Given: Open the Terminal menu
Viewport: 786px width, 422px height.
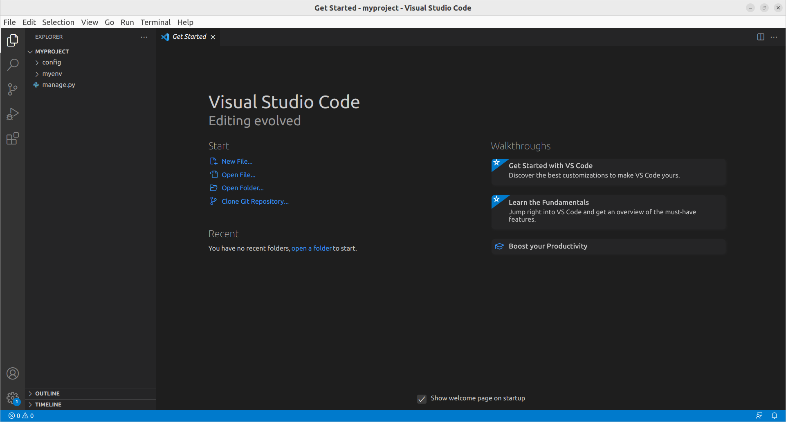Looking at the screenshot, I should click(x=155, y=22).
